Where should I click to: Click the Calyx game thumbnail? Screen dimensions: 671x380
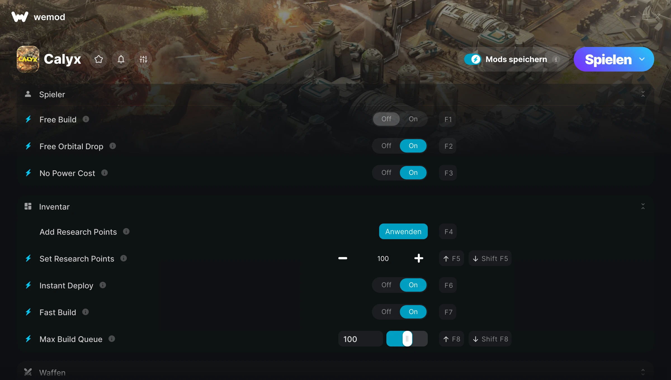click(28, 59)
